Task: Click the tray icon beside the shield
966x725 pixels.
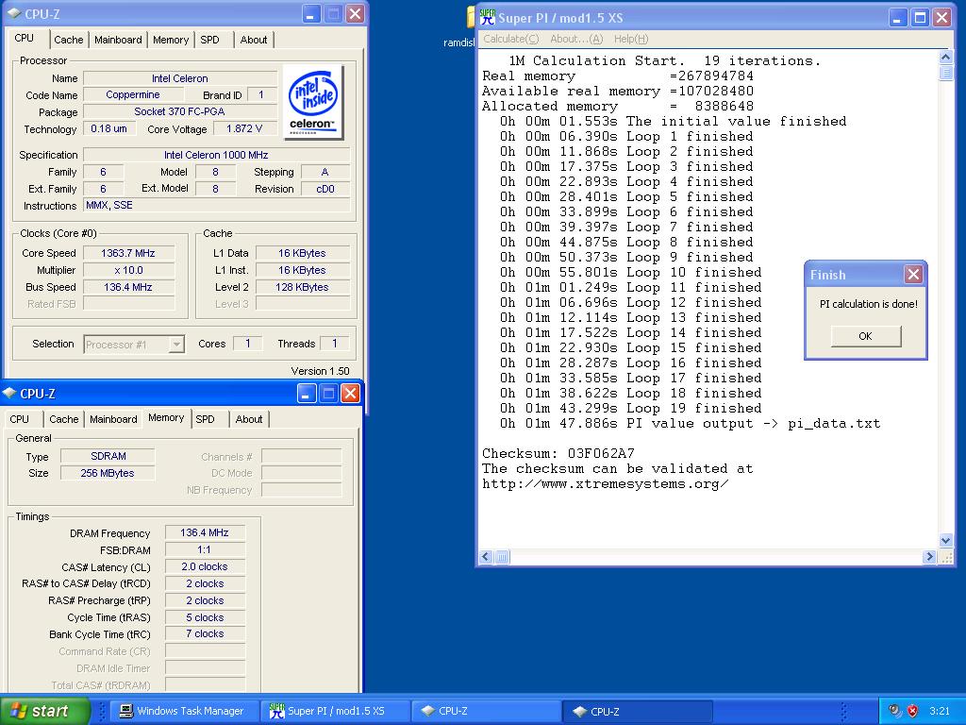Action: (895, 711)
